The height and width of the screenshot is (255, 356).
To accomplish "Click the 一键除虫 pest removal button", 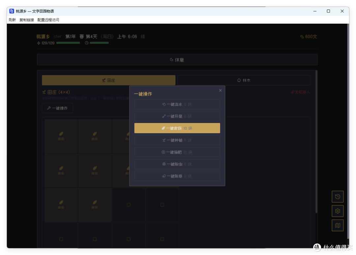I will coord(177,164).
